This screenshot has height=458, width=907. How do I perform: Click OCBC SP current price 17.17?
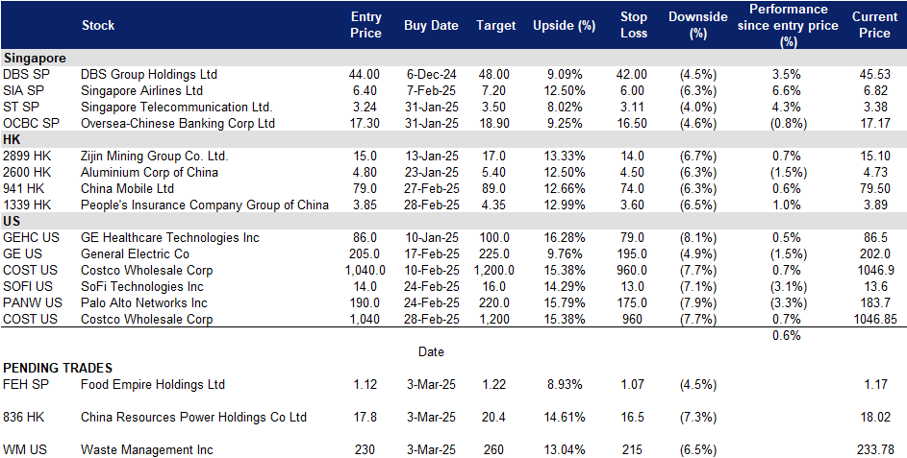tap(873, 123)
